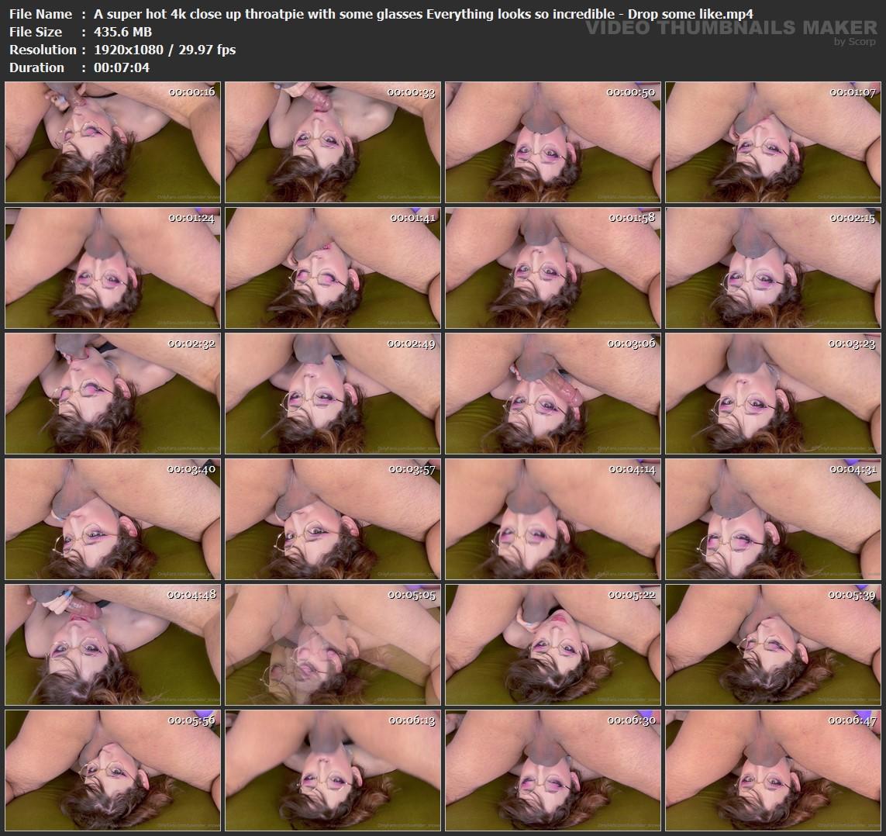The image size is (886, 836).
Task: Click the 00:01:07 thumbnail
Action: click(x=773, y=143)
